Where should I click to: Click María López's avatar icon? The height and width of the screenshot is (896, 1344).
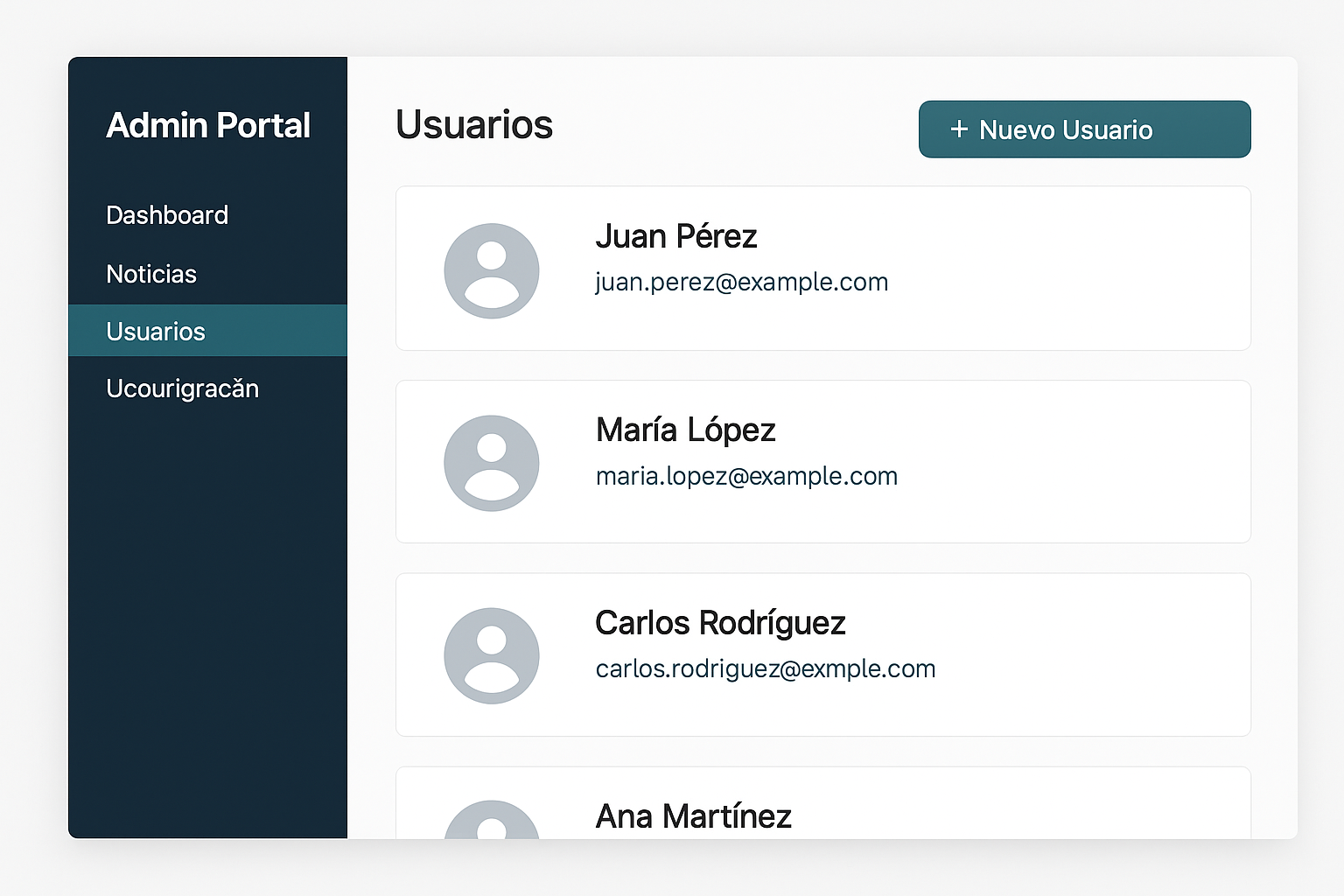point(491,463)
